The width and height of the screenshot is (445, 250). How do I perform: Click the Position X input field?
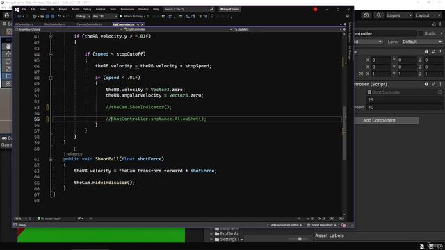(x=380, y=60)
